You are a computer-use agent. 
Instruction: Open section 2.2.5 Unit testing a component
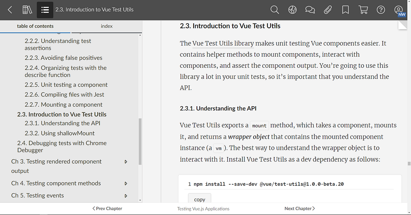click(66, 85)
